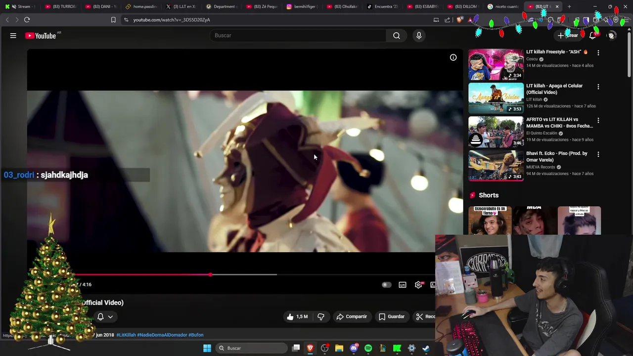This screenshot has height=356, width=633.
Task: Click the progress bar scrubber handle
Action: pos(211,274)
